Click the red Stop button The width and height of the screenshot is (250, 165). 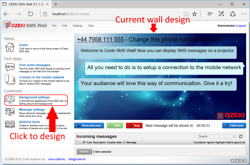pyautogui.click(x=134, y=126)
